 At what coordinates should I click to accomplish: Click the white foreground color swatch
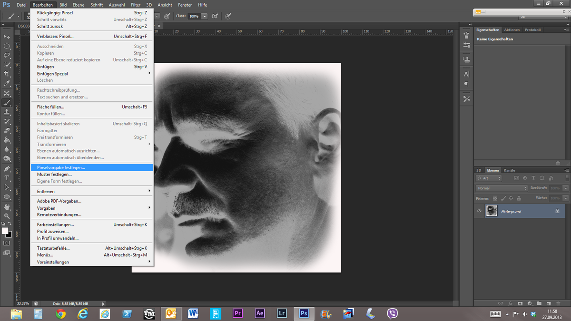click(x=5, y=231)
